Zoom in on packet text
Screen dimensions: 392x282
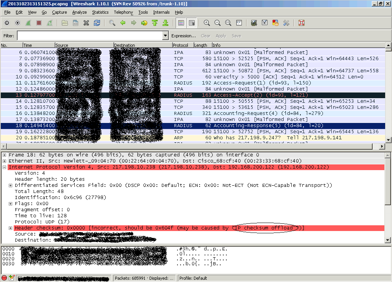pos(207,23)
